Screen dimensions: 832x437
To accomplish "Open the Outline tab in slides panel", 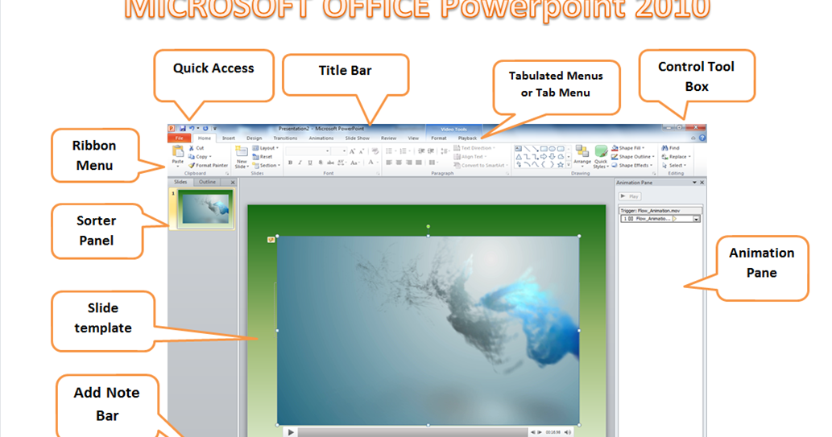I will pos(207,182).
